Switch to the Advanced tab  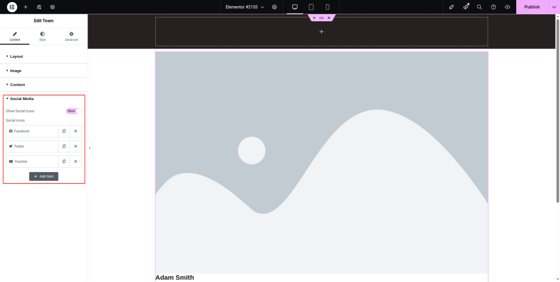pyautogui.click(x=72, y=37)
